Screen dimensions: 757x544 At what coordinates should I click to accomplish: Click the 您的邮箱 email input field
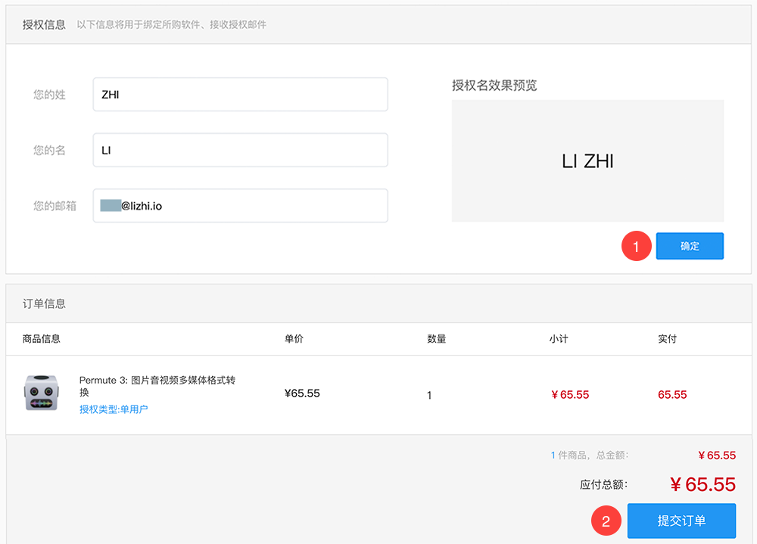241,206
